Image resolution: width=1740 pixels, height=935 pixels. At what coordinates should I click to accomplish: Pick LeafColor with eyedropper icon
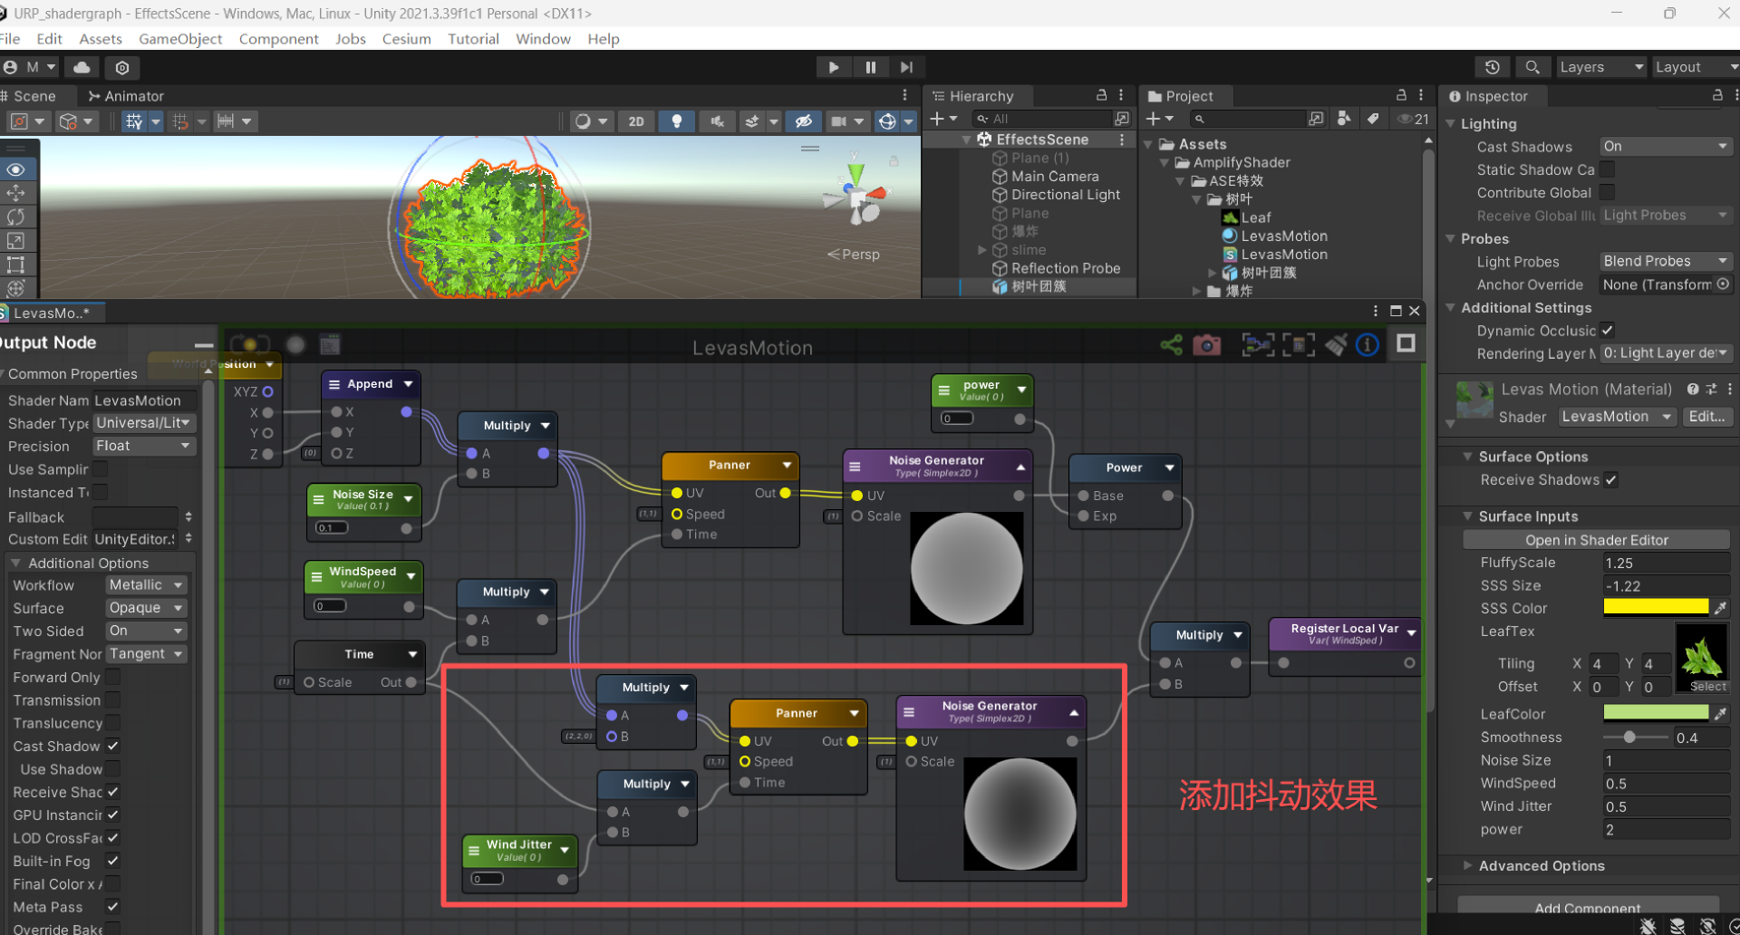tap(1720, 713)
